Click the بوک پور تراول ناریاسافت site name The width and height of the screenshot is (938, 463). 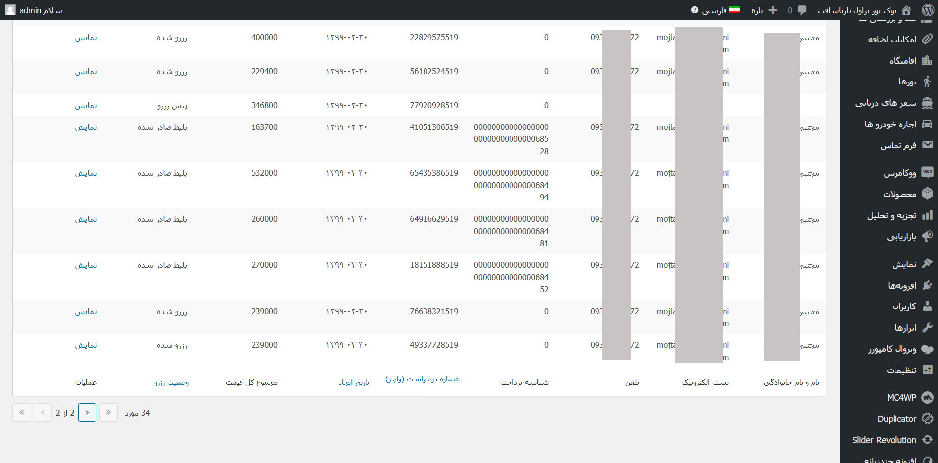click(x=857, y=10)
